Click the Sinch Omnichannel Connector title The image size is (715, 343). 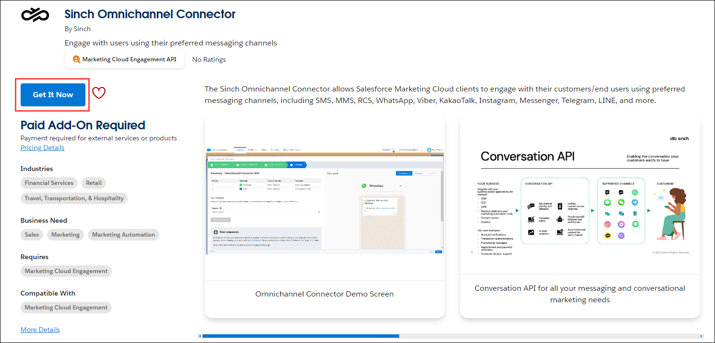150,14
